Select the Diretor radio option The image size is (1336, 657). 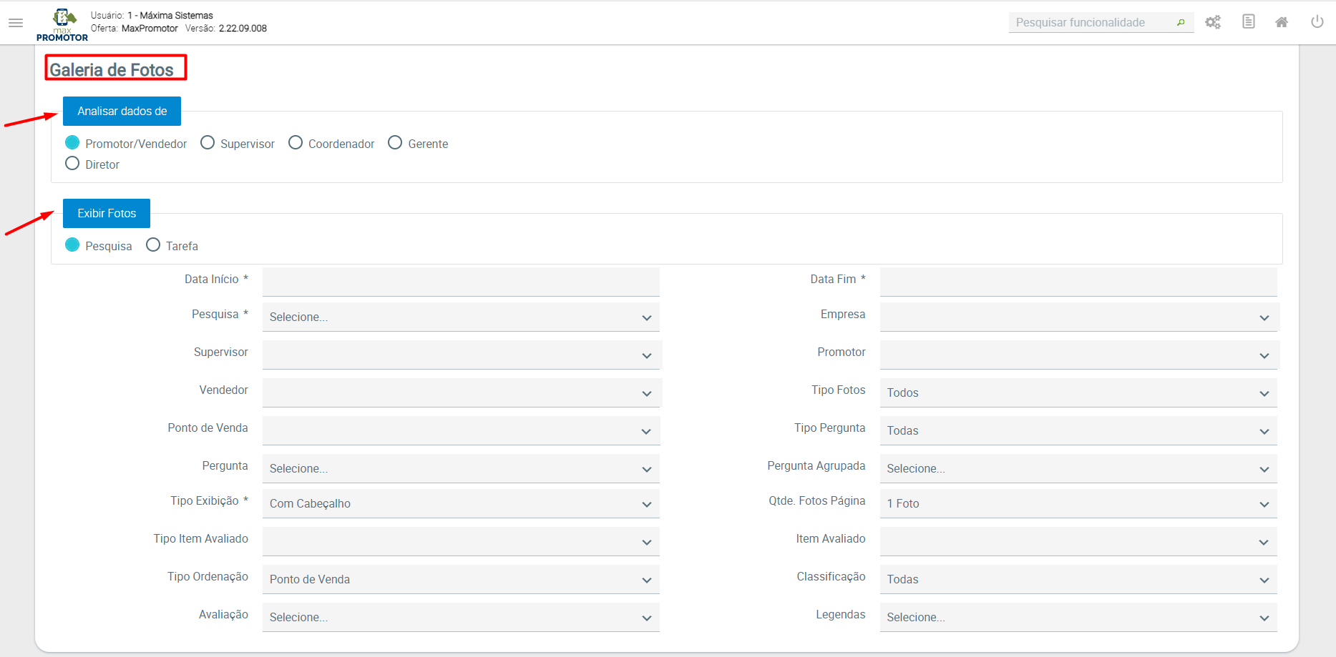[72, 164]
